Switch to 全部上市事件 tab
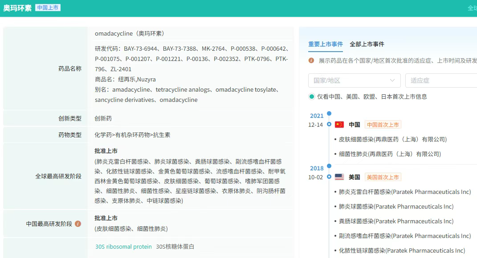Image resolution: width=477 pixels, height=258 pixels. click(x=367, y=44)
